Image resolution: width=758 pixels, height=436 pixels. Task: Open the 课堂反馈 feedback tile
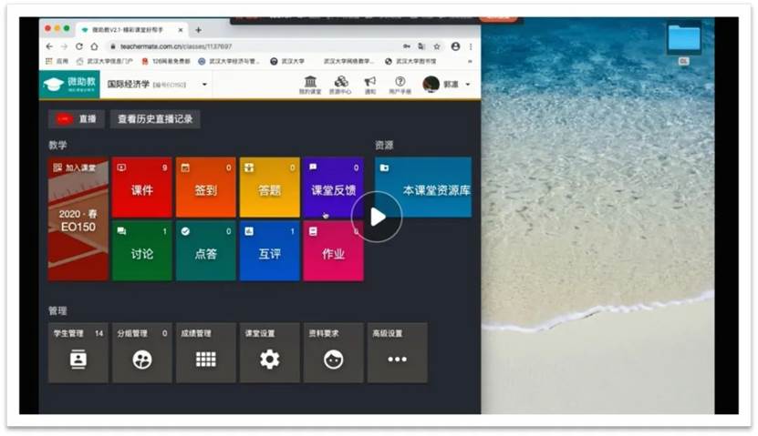click(x=333, y=188)
